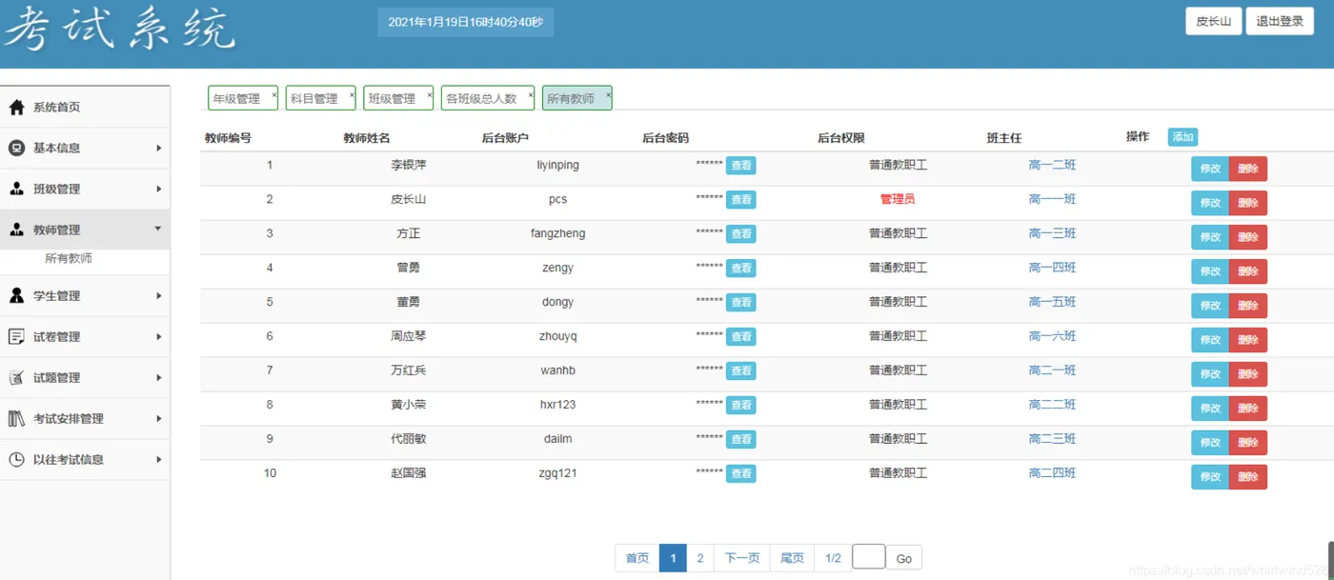The width and height of the screenshot is (1334, 580).
Task: Expand the 试题管理 submenu arrow
Action: pos(159,377)
